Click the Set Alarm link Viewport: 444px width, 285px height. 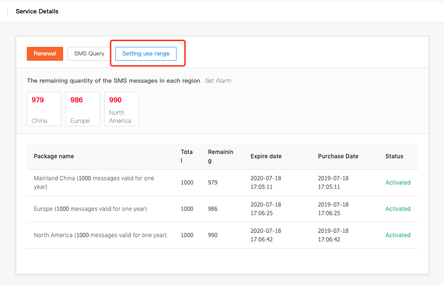click(x=218, y=81)
